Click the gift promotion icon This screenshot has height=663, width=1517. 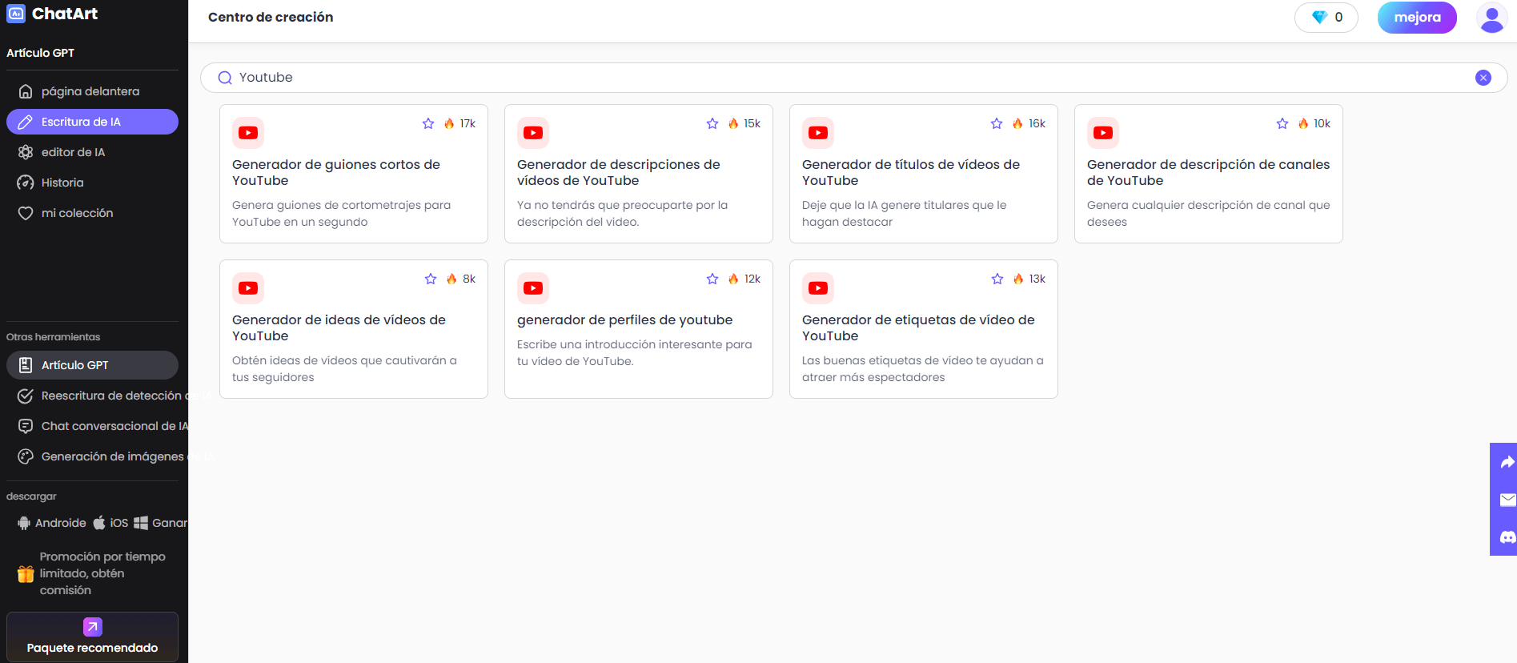pos(26,573)
